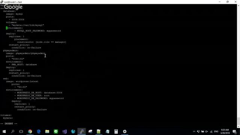
Task: Launch Microsoft Edge from taskbar
Action: click(39, 132)
